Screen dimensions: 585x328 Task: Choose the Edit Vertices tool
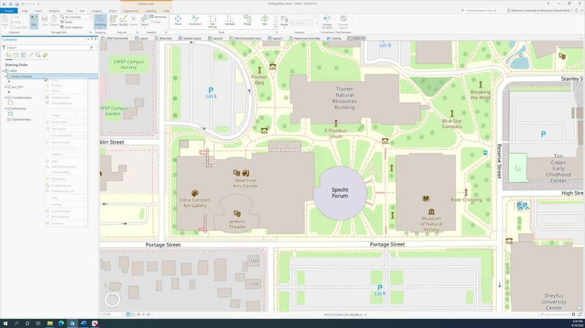click(213, 21)
